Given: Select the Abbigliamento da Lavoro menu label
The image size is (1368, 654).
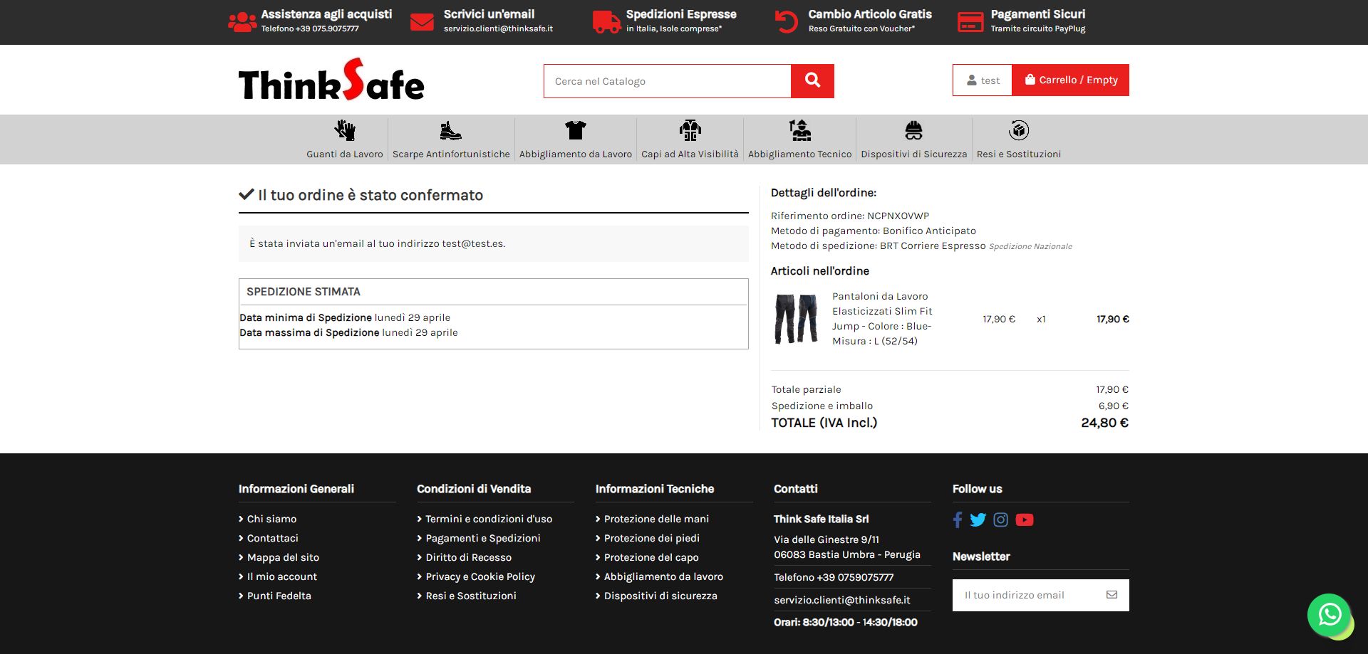Looking at the screenshot, I should 576,154.
